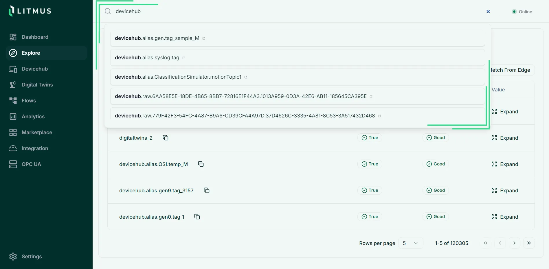This screenshot has height=269, width=549.
Task: Click the True badge for digitaltwins_2
Action: point(370,138)
